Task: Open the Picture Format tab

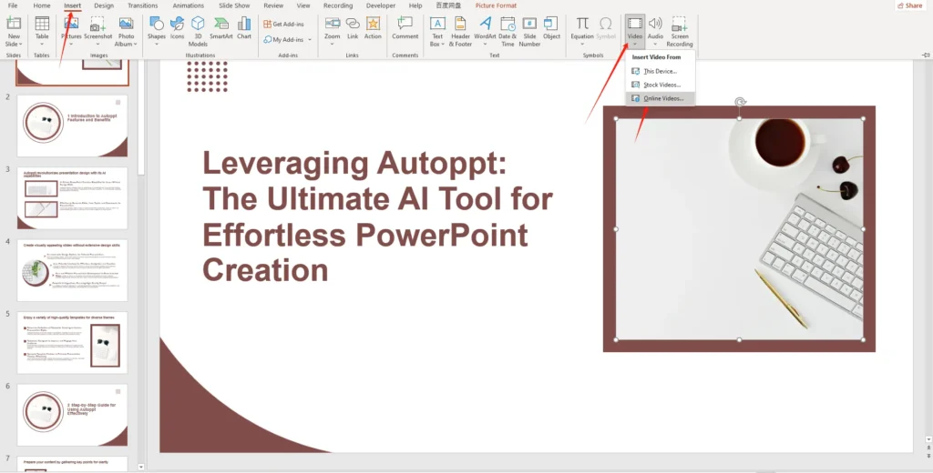Action: pyautogui.click(x=496, y=5)
